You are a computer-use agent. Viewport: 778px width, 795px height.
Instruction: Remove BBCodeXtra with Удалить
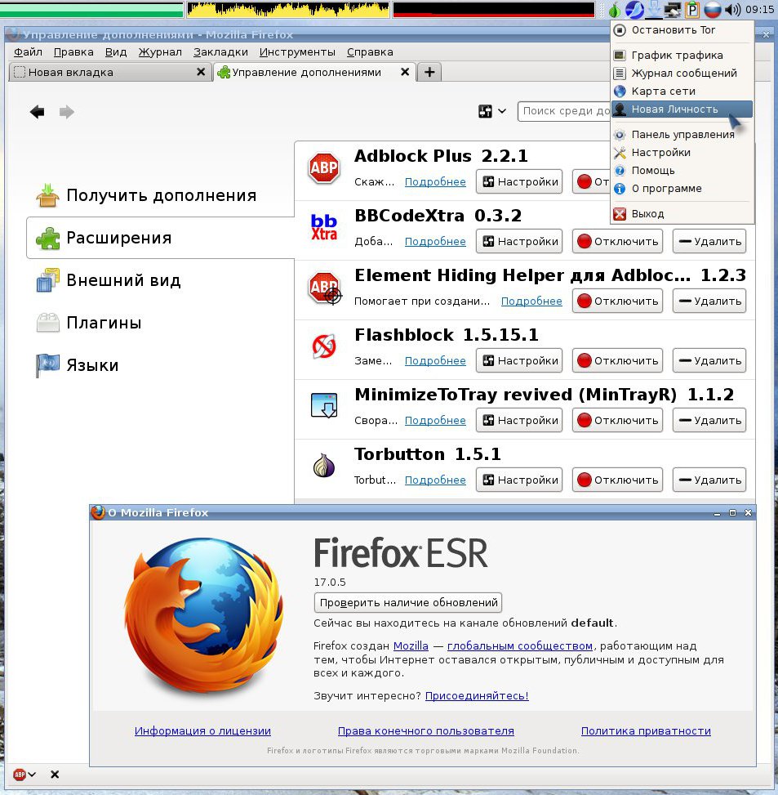(709, 241)
